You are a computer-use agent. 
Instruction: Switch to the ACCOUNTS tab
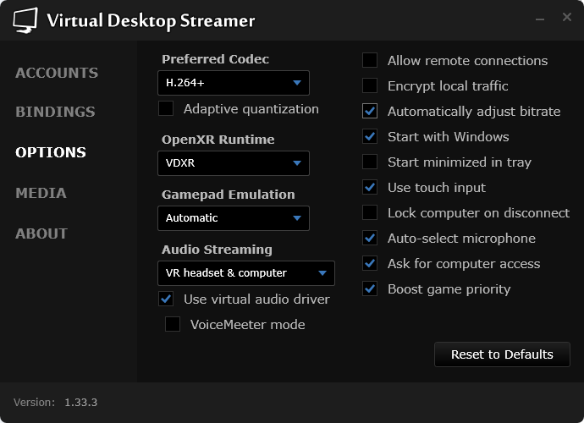(x=57, y=73)
